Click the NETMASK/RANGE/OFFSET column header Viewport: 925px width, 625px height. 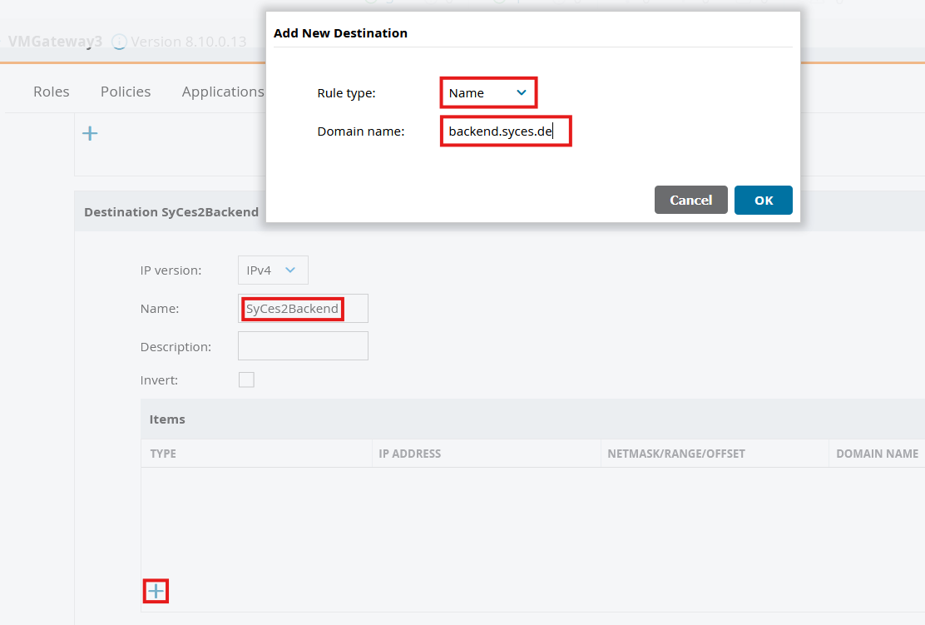675,454
